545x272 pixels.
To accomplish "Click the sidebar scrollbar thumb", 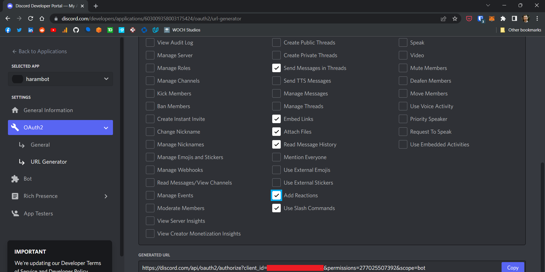I will (x=122, y=147).
